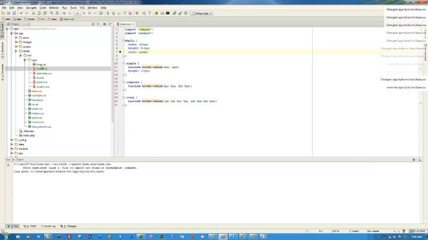
Task: Click the Synchronize toolbar icon
Action: tap(14, 13)
